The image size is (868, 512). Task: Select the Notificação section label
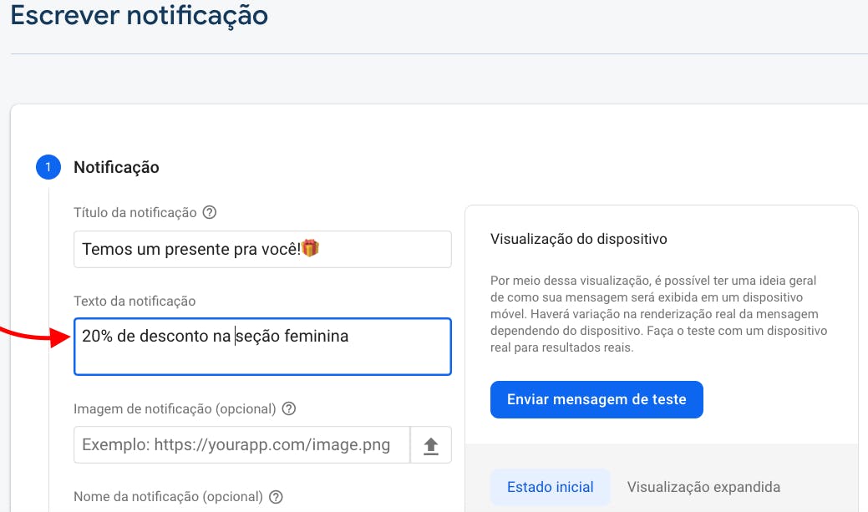pyautogui.click(x=116, y=167)
